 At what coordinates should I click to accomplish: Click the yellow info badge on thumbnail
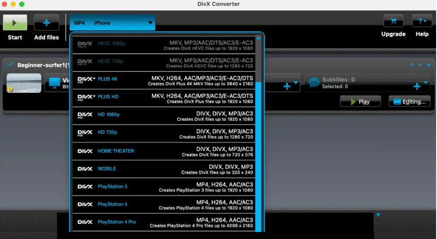tap(10, 89)
